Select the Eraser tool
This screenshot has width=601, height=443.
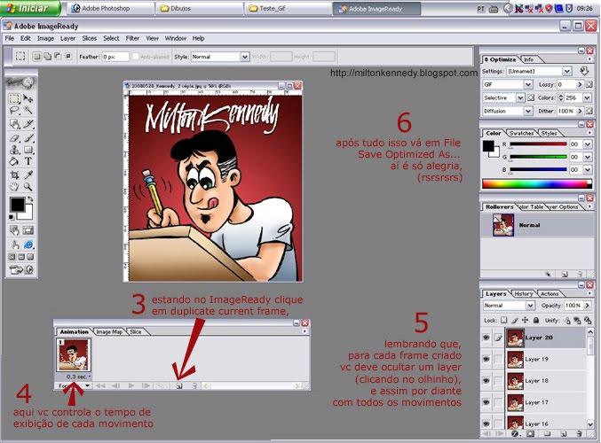(14, 137)
